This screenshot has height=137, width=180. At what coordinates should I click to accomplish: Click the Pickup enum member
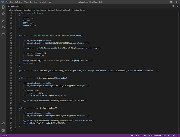tap(26, 21)
